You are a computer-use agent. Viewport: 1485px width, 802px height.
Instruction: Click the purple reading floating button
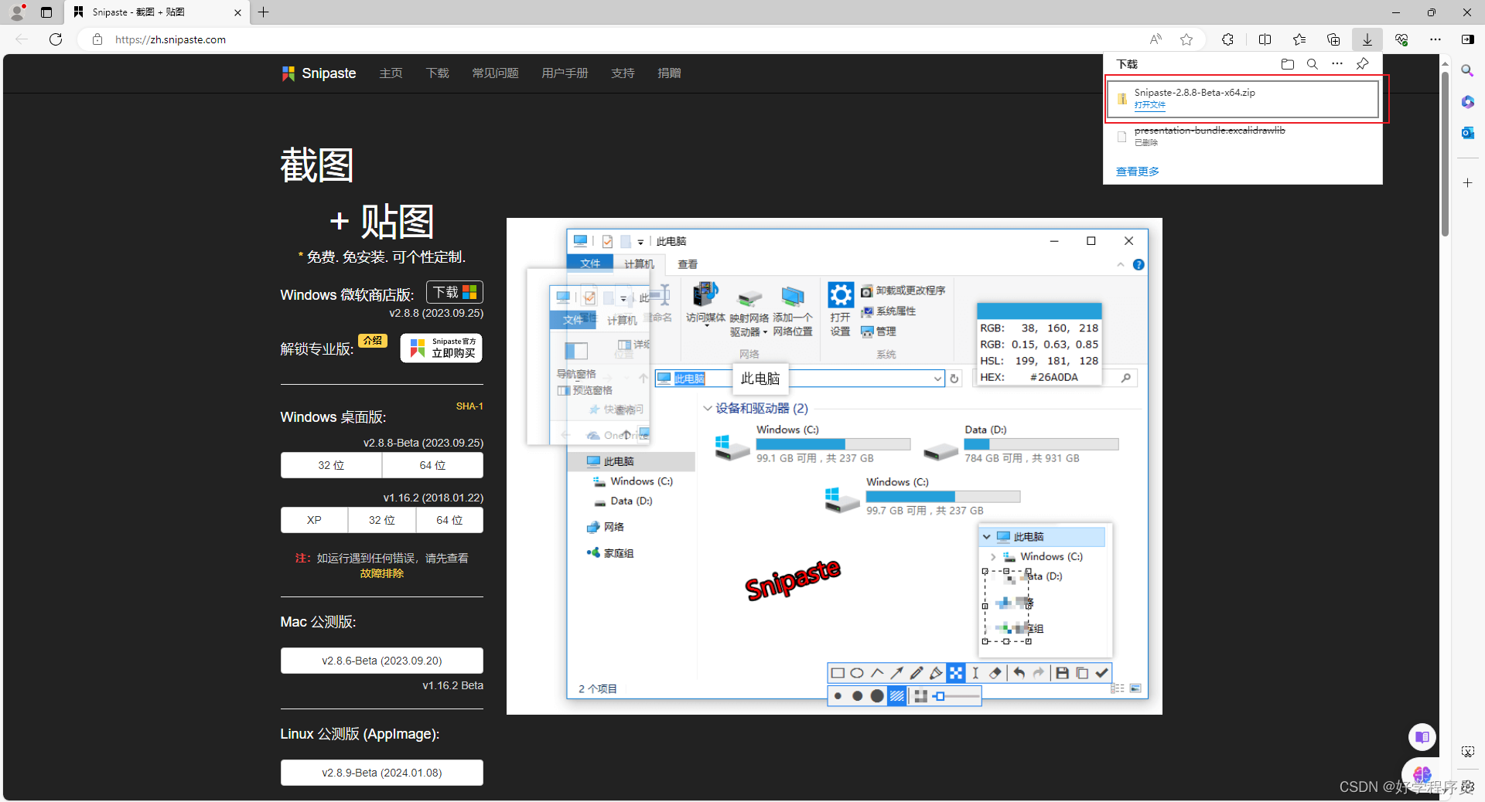point(1422,737)
